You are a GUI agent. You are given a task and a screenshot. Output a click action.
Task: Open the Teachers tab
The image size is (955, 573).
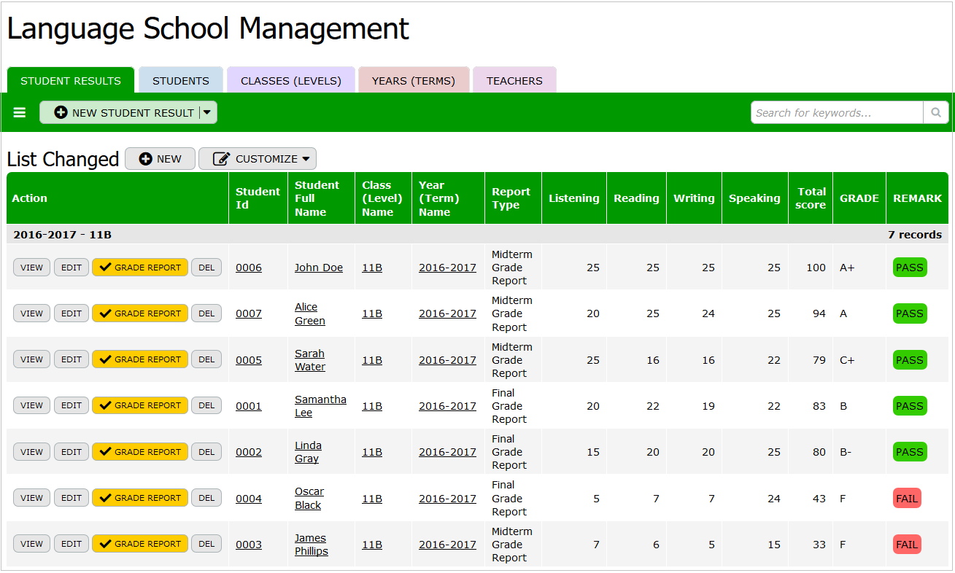coord(514,81)
